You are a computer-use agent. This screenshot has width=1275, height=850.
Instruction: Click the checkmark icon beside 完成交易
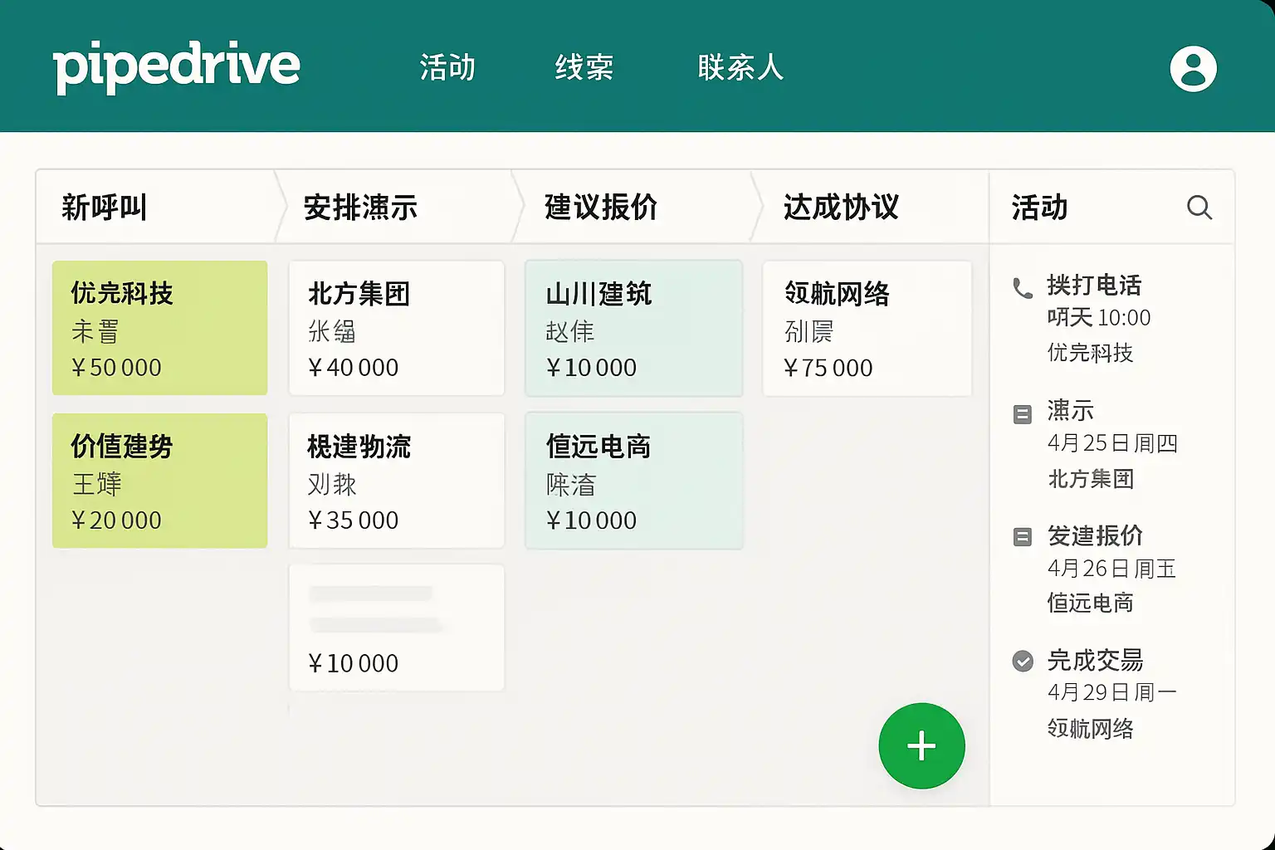pyautogui.click(x=1023, y=661)
